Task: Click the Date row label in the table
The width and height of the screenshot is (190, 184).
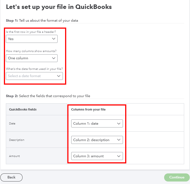Action: pyautogui.click(x=13, y=123)
